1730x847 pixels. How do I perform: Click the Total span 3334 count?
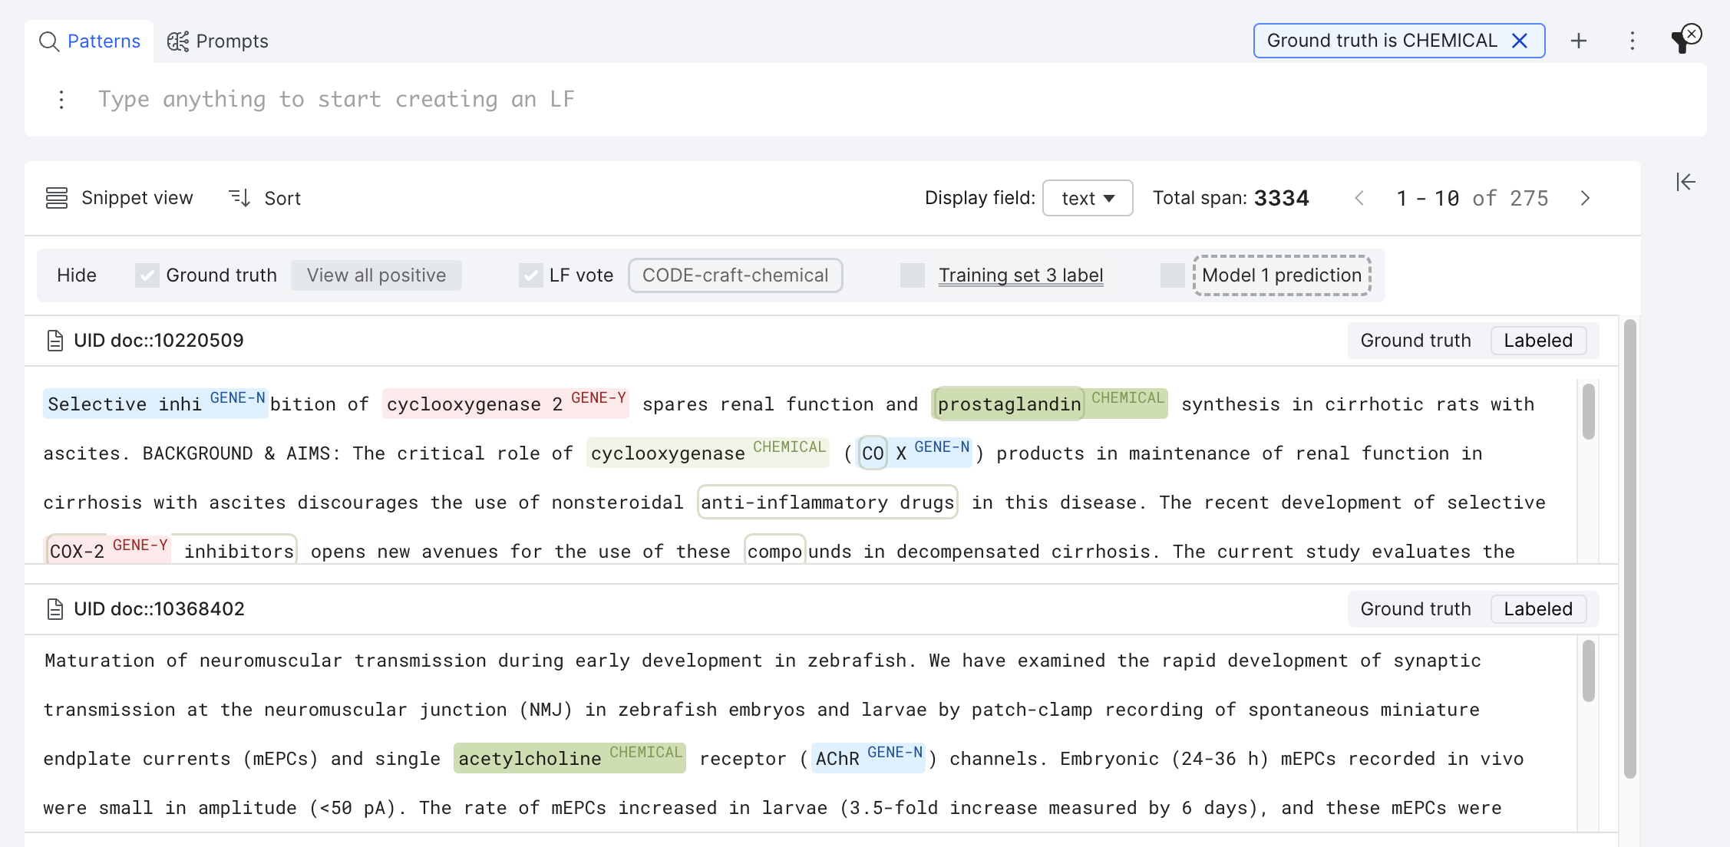click(1230, 198)
